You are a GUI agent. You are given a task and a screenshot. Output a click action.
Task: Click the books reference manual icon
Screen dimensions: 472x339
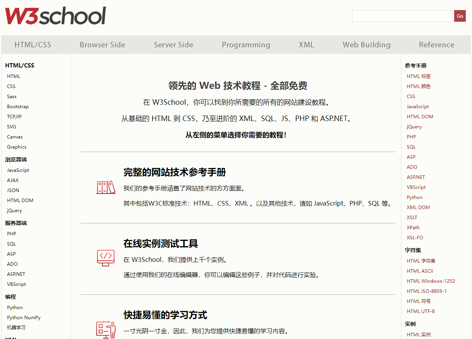tap(106, 188)
